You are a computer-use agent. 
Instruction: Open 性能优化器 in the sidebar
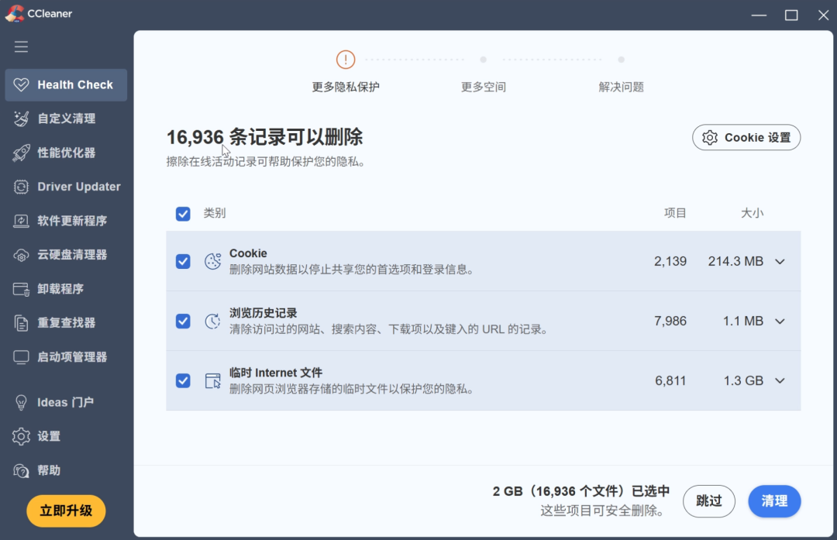(x=66, y=153)
